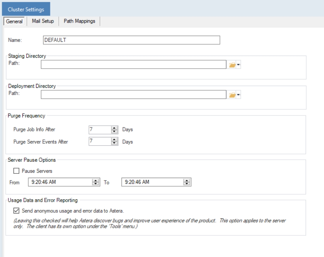Click the Deployment Directory folder browse icon

click(232, 95)
